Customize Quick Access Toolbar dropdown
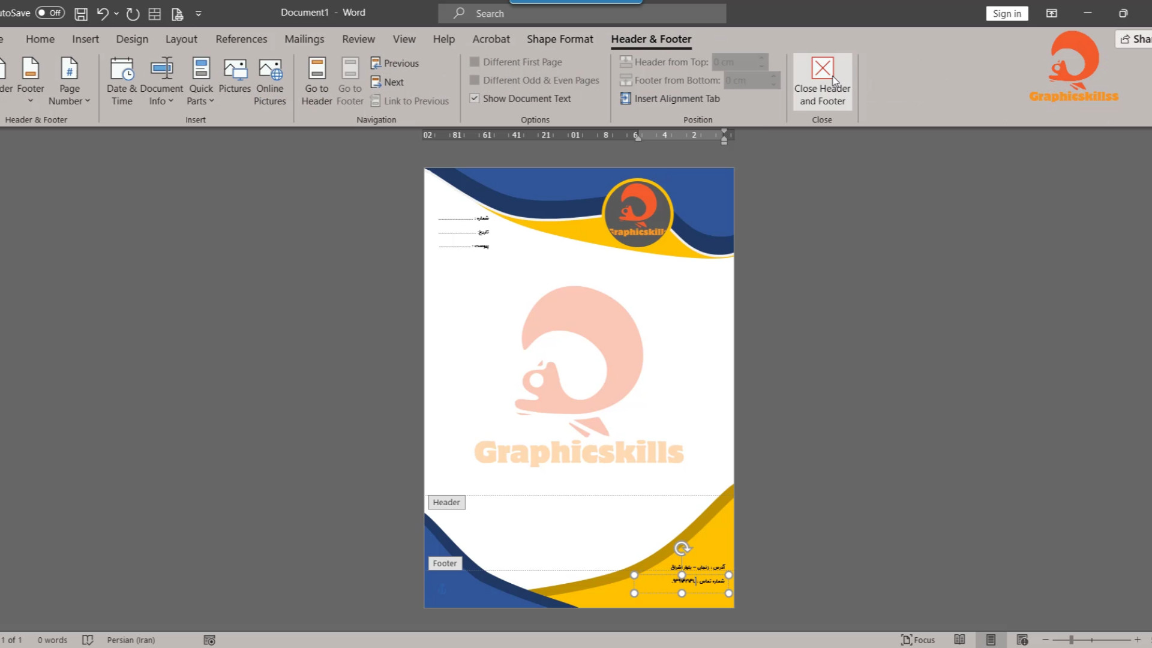Viewport: 1152px width, 648px height. point(199,13)
